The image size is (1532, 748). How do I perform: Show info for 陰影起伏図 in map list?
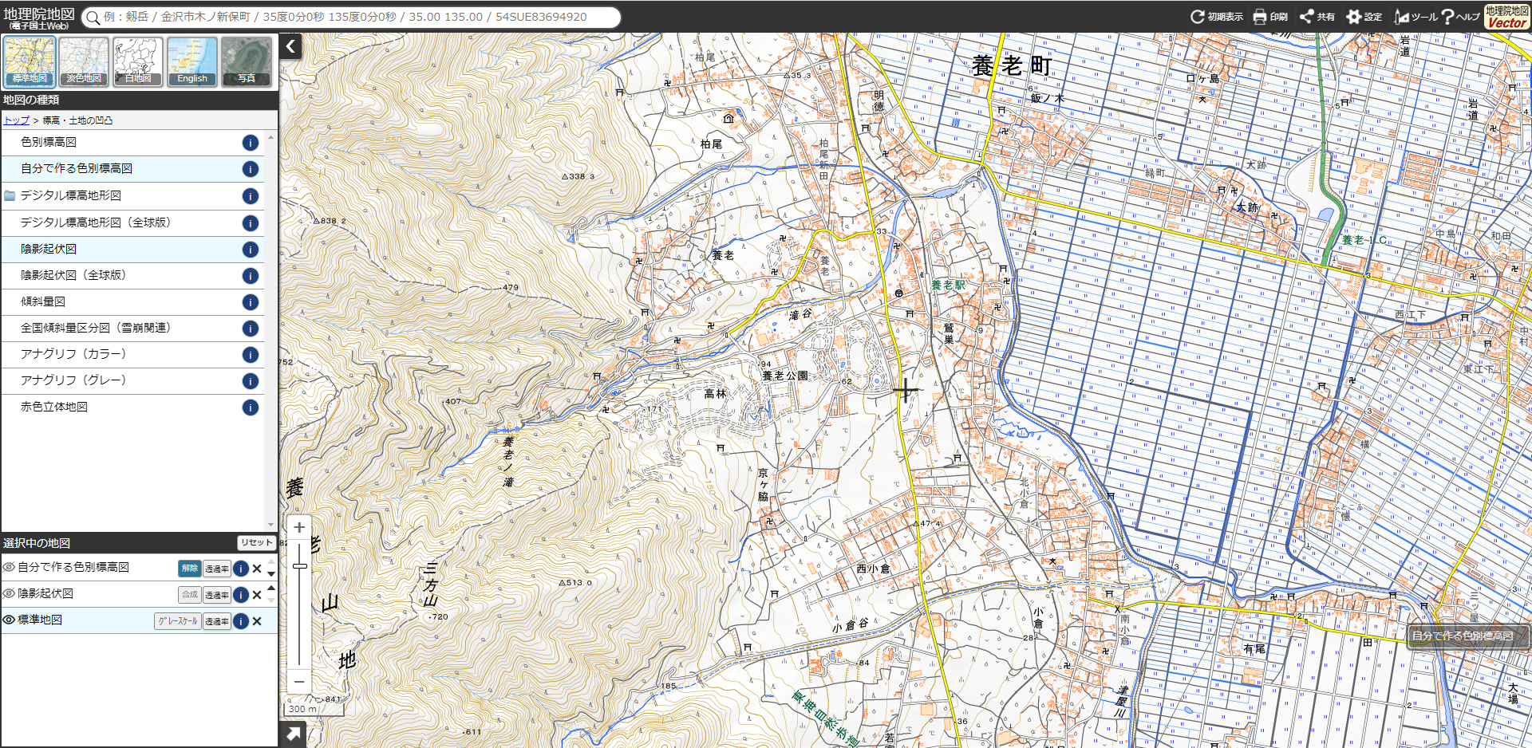tap(251, 250)
